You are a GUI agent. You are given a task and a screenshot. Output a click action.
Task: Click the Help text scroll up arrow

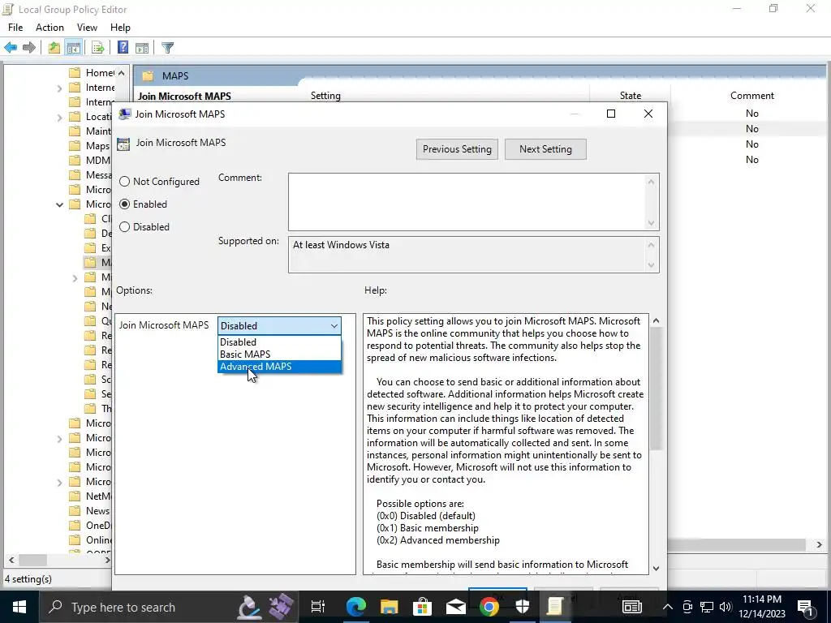point(656,321)
